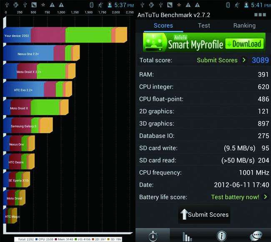Tap the star icon in right status bar

179,5
